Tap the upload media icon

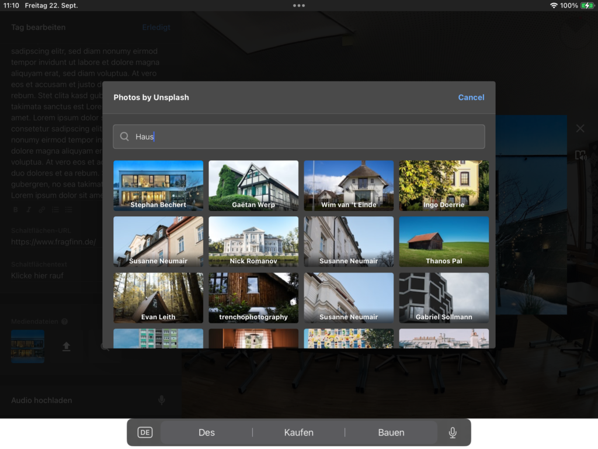point(67,346)
